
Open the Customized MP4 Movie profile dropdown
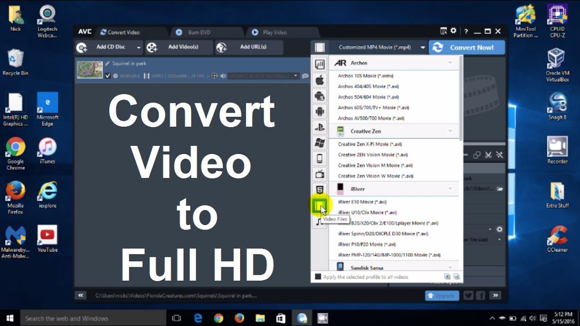(423, 48)
